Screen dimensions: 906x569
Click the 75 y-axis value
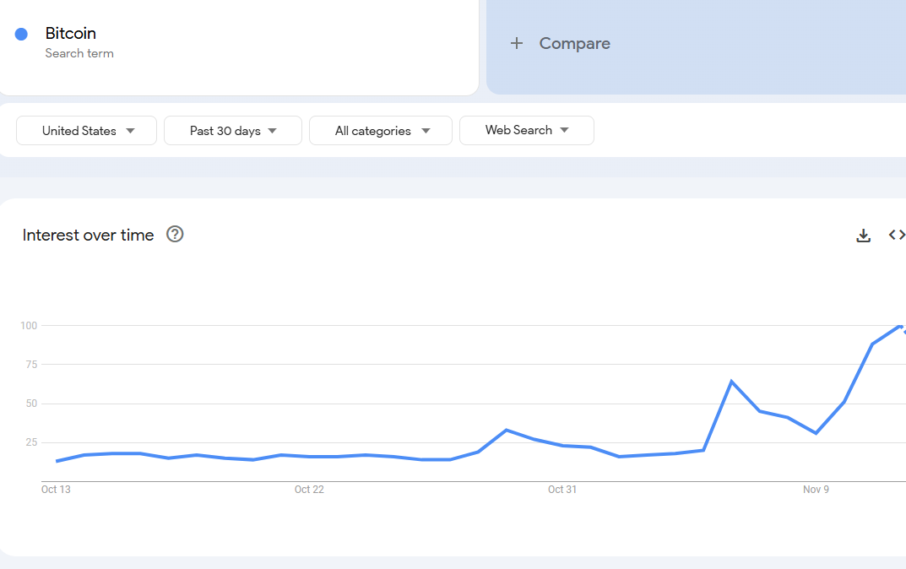coord(31,365)
